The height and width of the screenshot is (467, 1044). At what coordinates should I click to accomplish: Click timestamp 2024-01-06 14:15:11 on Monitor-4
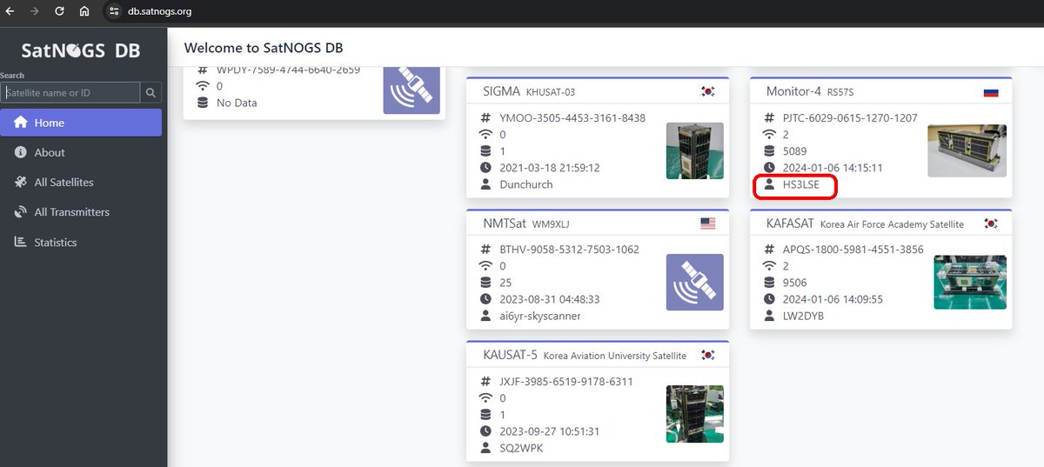pyautogui.click(x=833, y=168)
